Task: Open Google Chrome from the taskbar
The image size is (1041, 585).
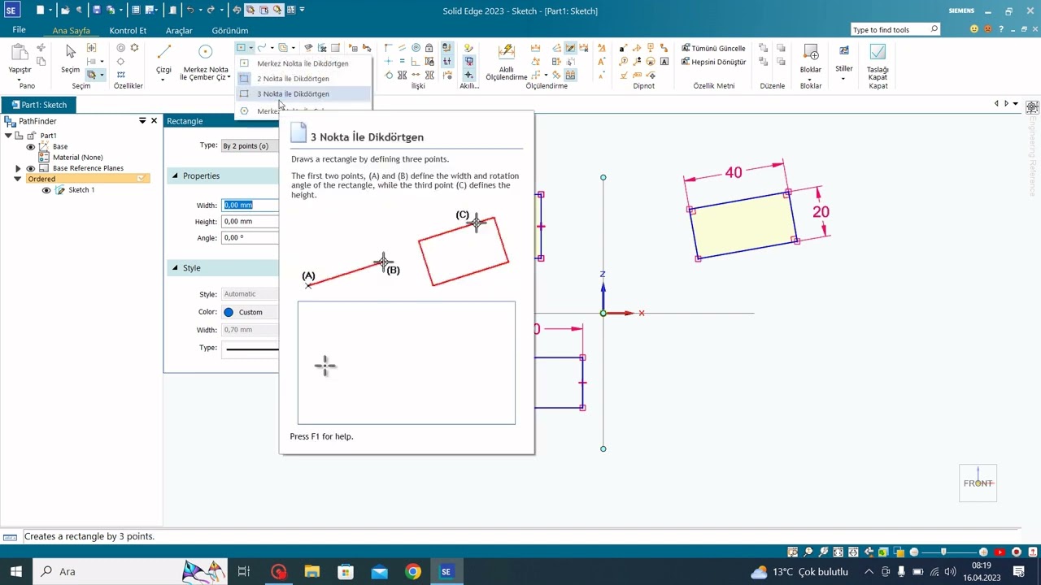Action: [x=413, y=571]
